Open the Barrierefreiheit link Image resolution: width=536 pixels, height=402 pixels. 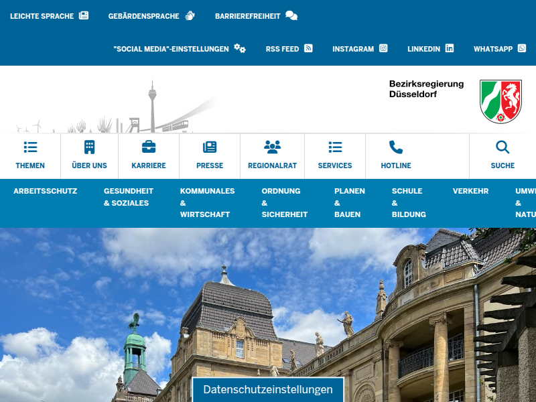point(247,16)
